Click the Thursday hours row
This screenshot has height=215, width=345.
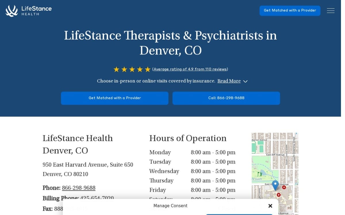(192, 181)
